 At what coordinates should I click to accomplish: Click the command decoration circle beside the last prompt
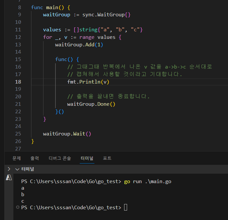pos(17,207)
